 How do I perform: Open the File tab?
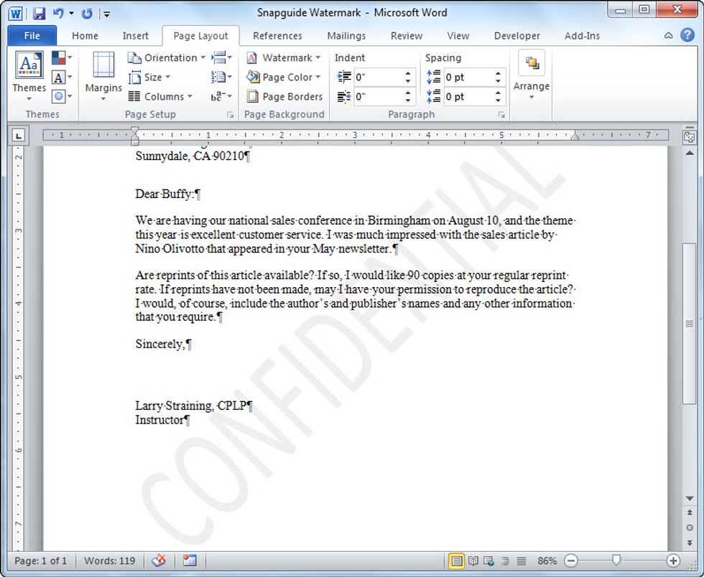pyautogui.click(x=32, y=35)
